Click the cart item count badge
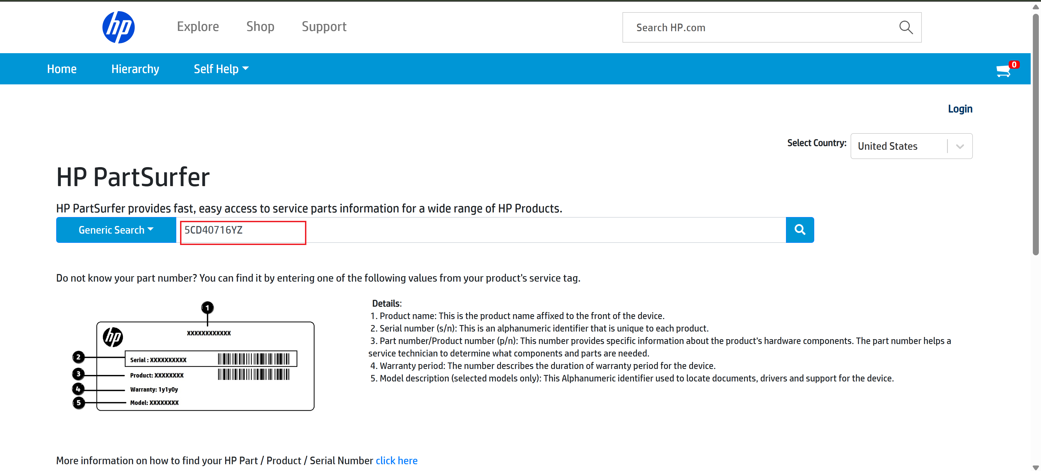This screenshot has height=471, width=1041. [x=1014, y=65]
